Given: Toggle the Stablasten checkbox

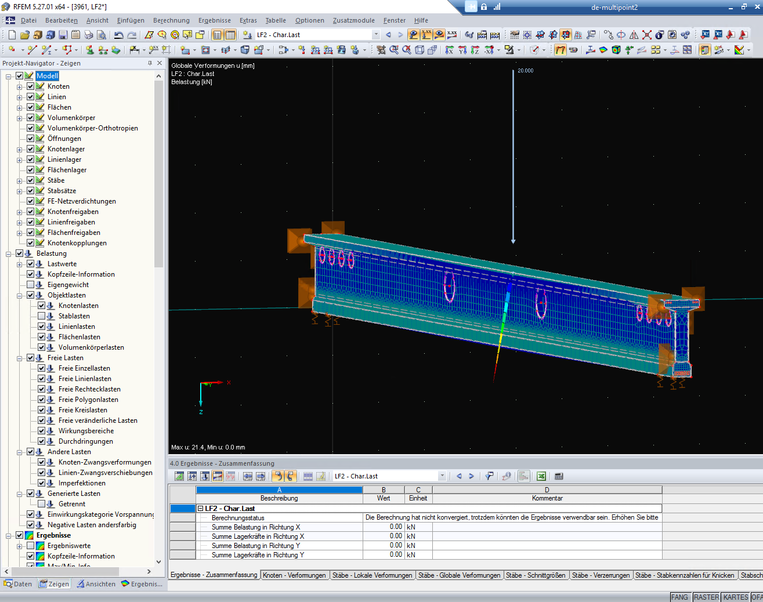Looking at the screenshot, I should coord(42,316).
